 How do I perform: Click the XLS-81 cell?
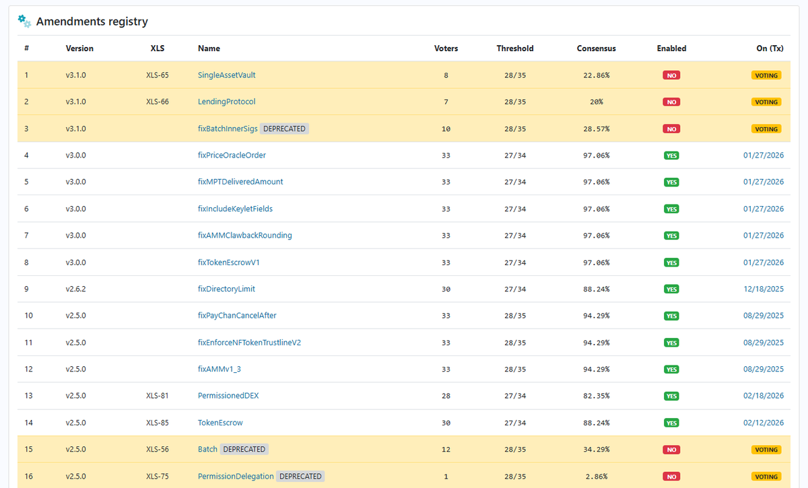[x=158, y=396]
